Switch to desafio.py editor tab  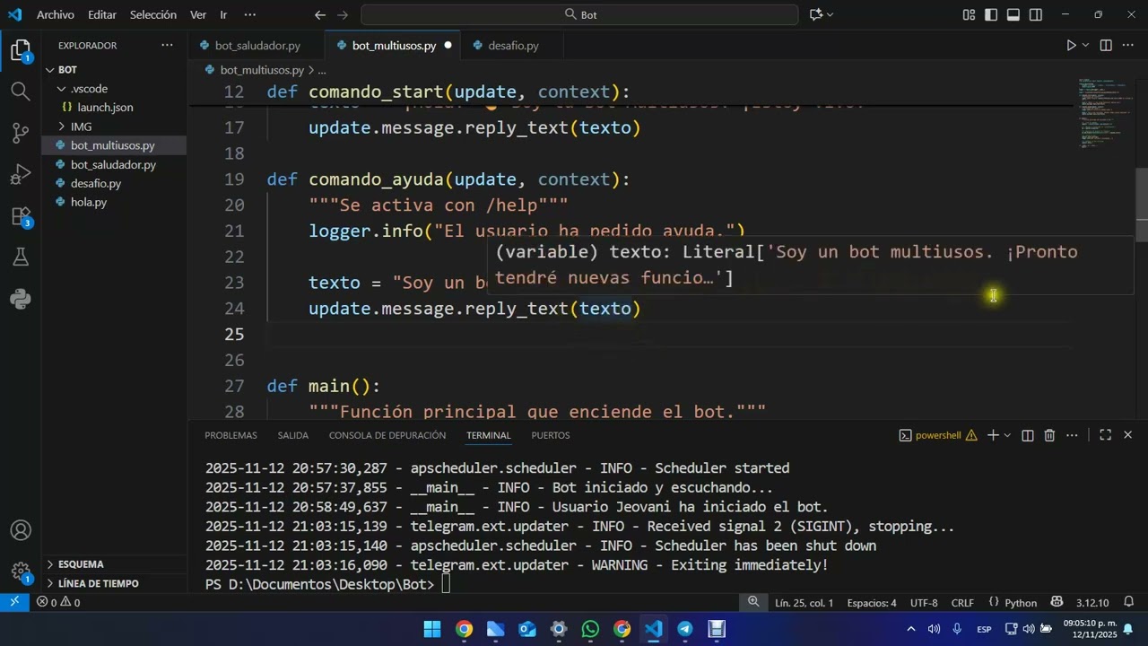(x=514, y=45)
